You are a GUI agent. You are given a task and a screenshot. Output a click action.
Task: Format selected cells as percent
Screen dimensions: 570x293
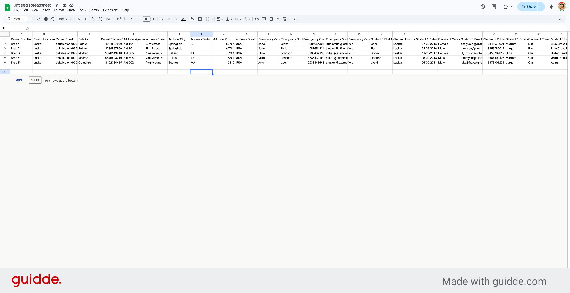(86, 19)
